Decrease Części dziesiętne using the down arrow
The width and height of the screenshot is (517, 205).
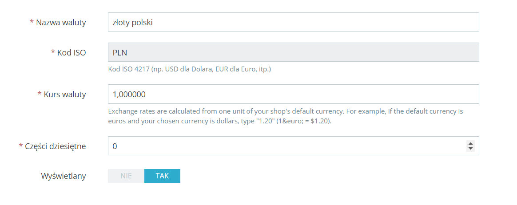[x=470, y=148]
